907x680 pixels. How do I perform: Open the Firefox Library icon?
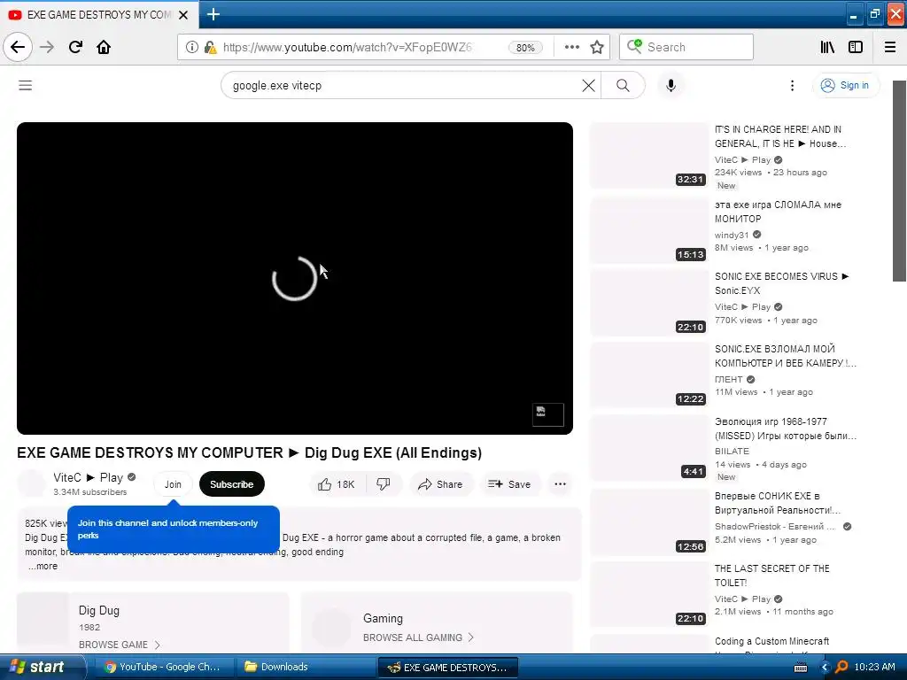827,47
